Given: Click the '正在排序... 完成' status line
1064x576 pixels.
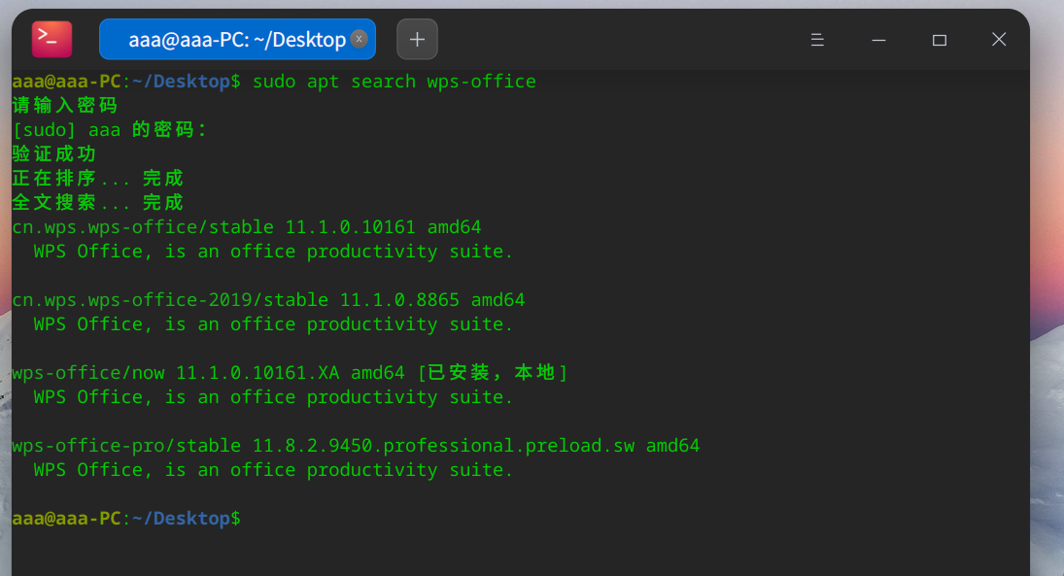Looking at the screenshot, I should (x=97, y=179).
